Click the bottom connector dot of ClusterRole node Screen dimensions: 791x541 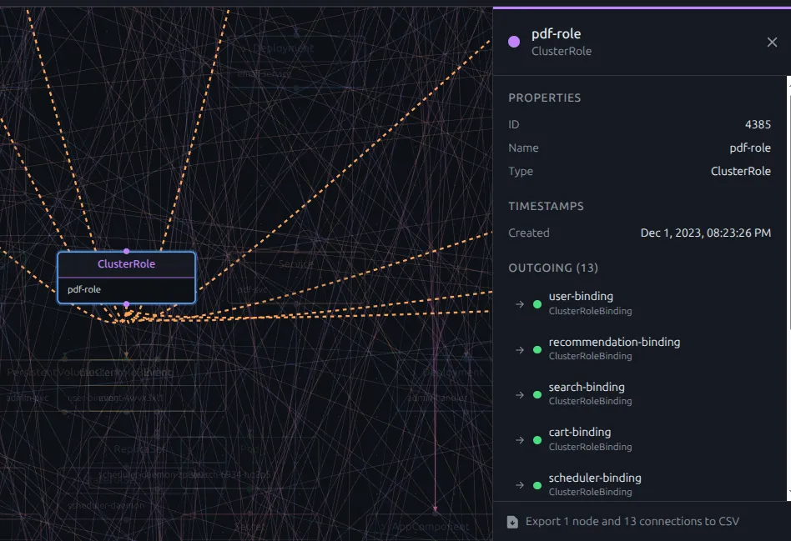126,304
